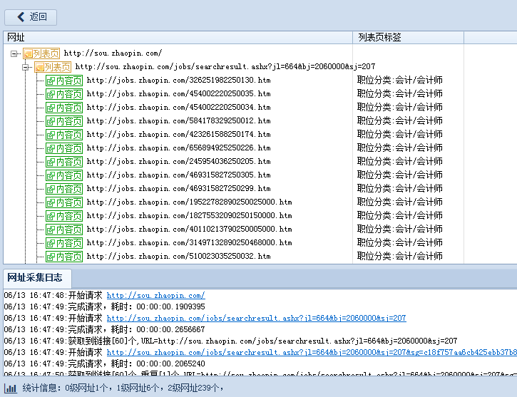
Task: Select URL jobs.zhaopin.com/245954036250205.htm
Action: pyautogui.click(x=178, y=161)
